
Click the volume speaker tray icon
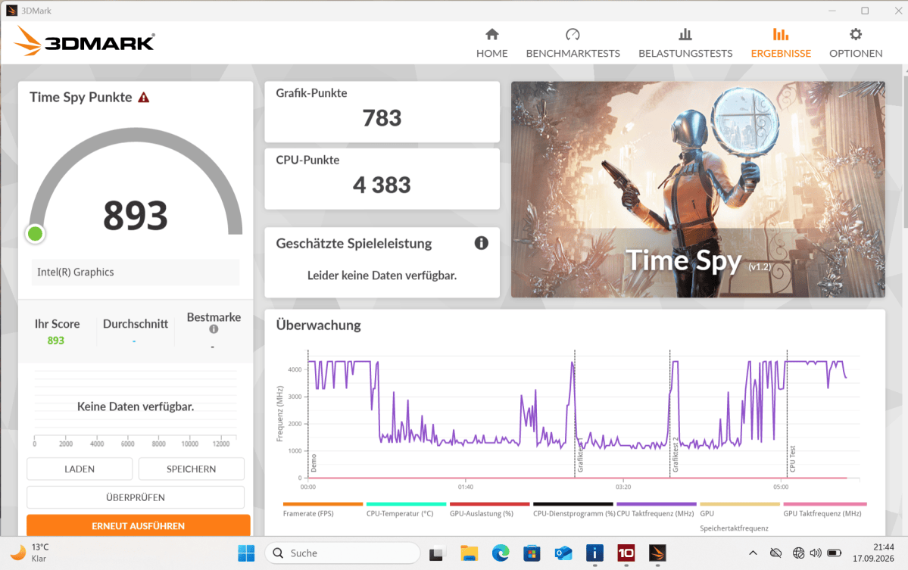point(816,553)
